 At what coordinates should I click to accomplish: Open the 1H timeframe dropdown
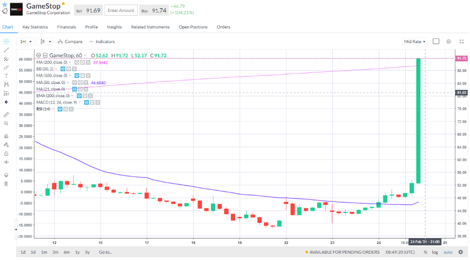point(25,42)
